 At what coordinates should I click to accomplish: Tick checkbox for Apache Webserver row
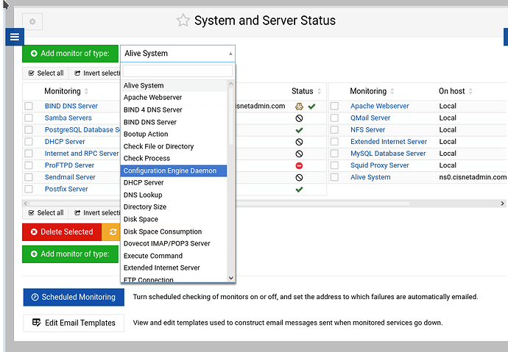pos(335,106)
